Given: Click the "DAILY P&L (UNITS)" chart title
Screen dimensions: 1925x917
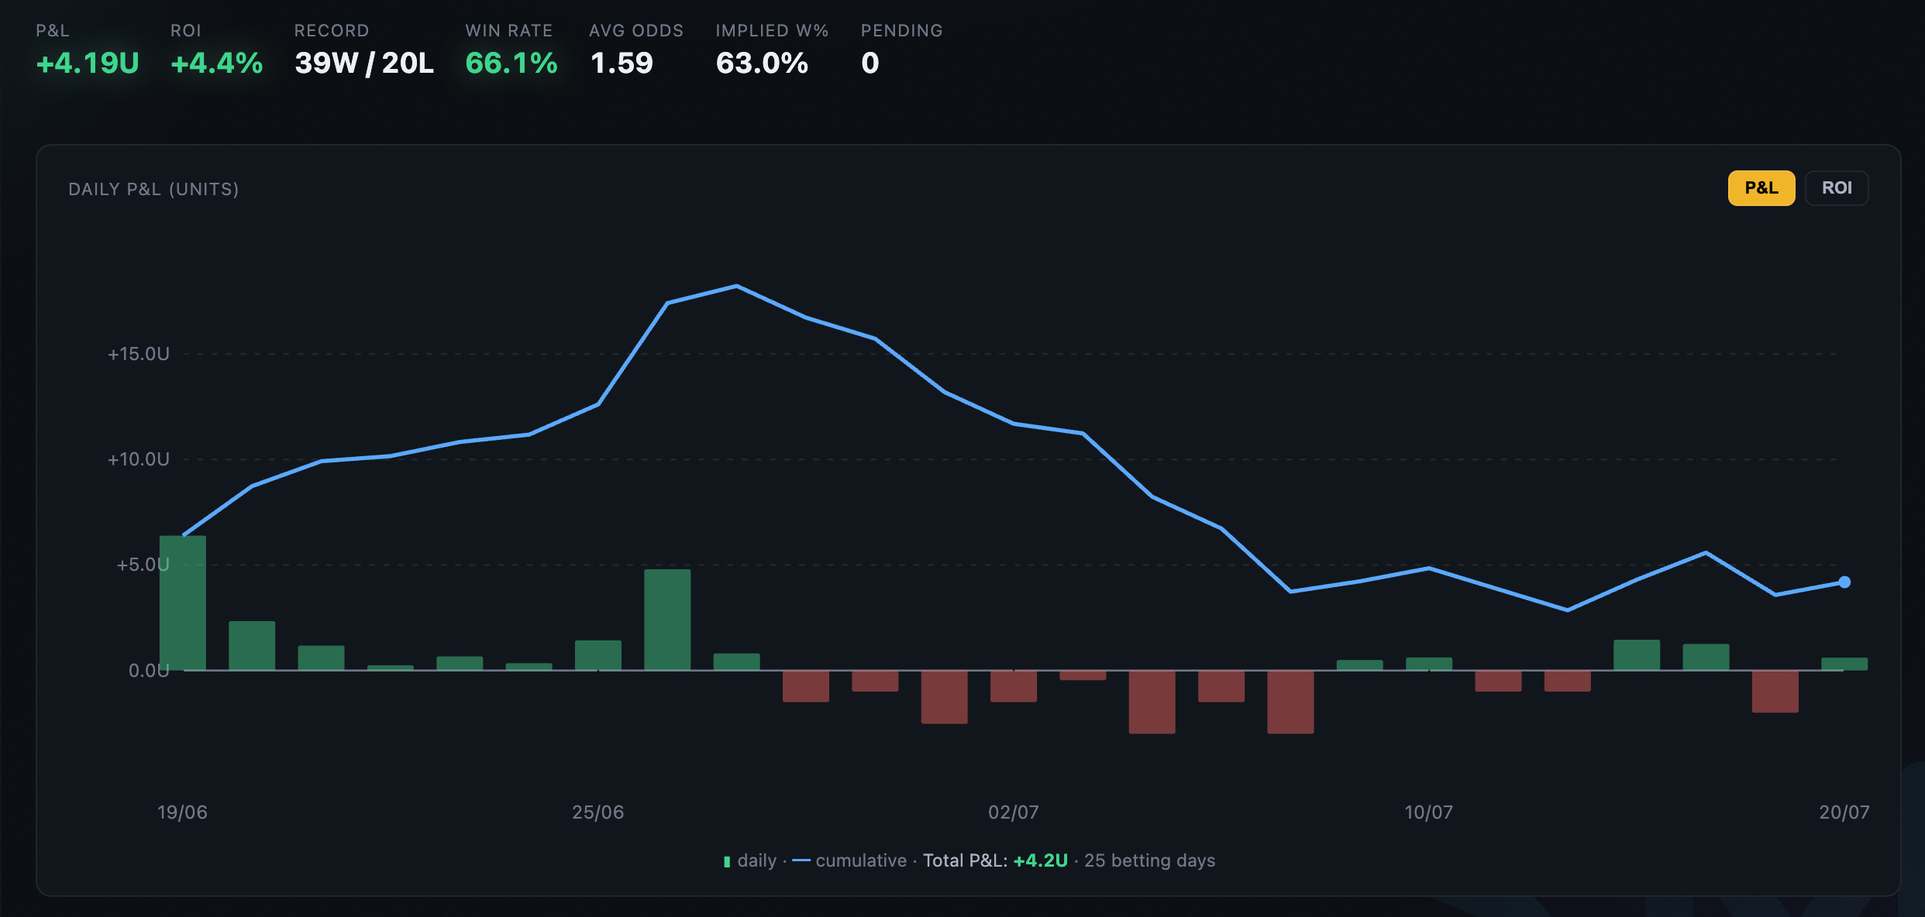Looking at the screenshot, I should tap(153, 190).
